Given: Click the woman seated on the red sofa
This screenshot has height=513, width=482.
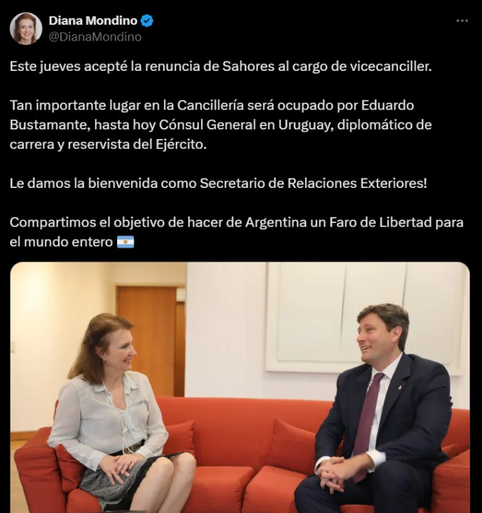Looking at the screenshot, I should coord(121,412).
